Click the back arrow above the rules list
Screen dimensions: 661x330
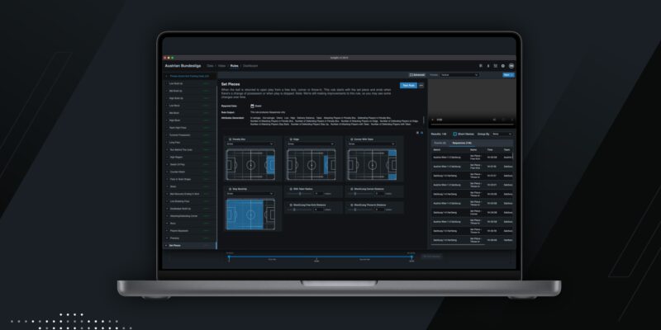coord(167,75)
